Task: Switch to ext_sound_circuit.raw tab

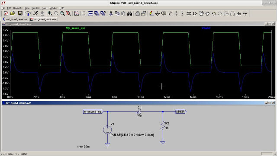Action: [43, 19]
